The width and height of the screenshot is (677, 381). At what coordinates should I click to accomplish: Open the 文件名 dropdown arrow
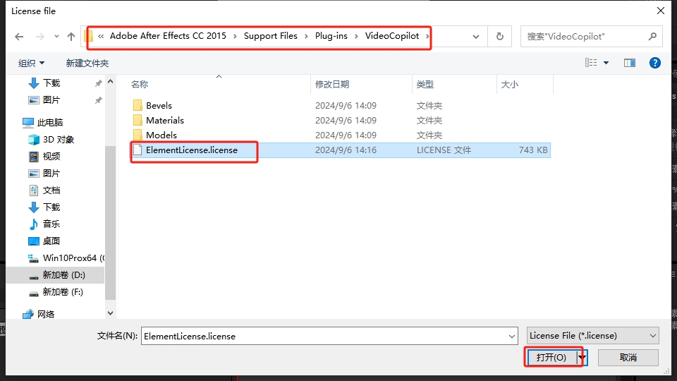pyautogui.click(x=512, y=336)
